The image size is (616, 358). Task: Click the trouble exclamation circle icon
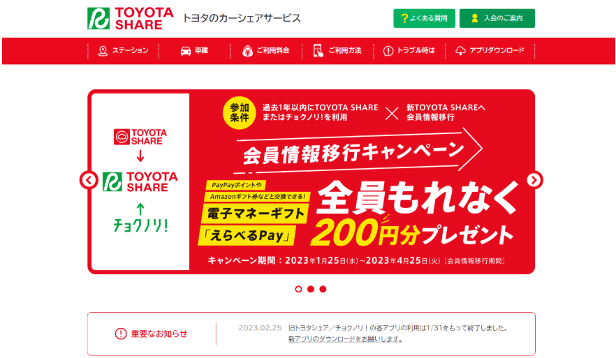[x=388, y=51]
